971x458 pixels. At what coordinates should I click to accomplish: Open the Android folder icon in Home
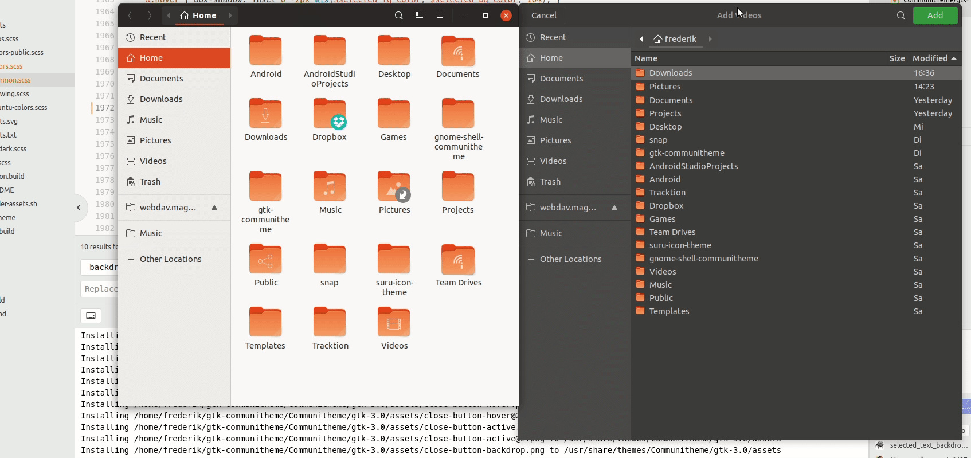265,50
